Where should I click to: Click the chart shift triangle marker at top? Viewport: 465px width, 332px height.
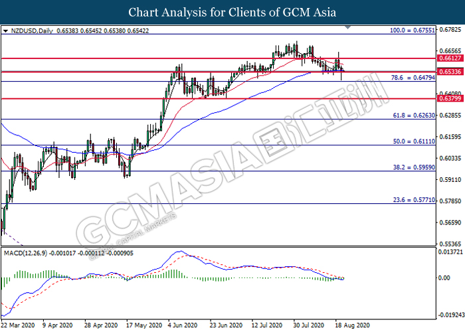(x=348, y=28)
